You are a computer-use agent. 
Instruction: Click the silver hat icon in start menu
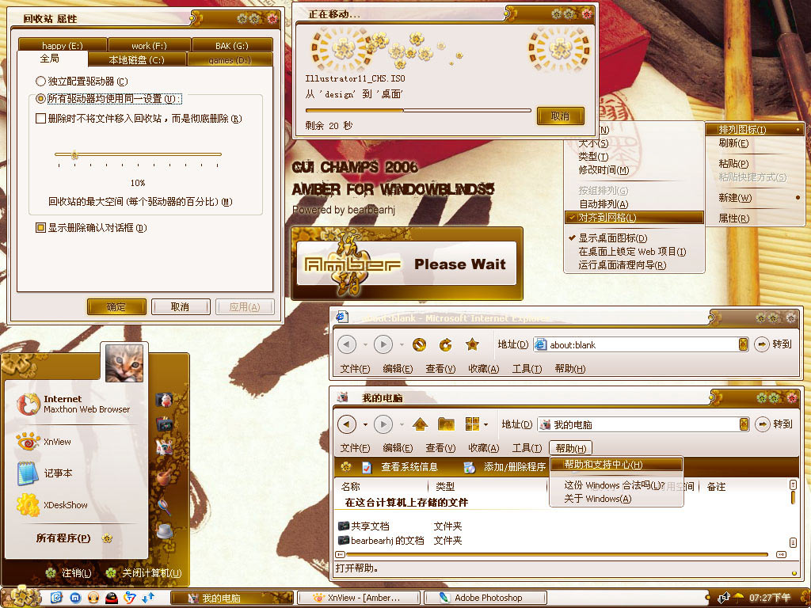(165, 531)
